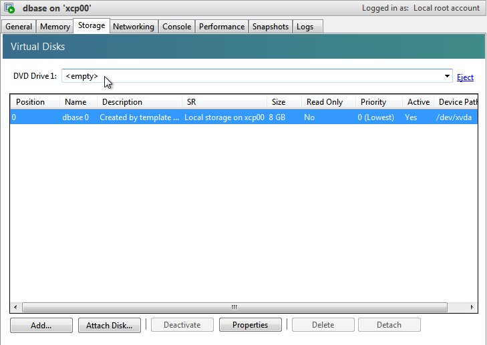Screen dimensions: 487x345
Task: Open the Console tab
Action: (x=177, y=27)
